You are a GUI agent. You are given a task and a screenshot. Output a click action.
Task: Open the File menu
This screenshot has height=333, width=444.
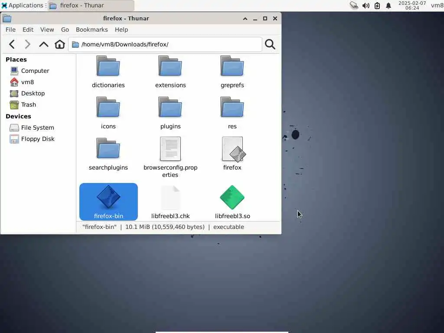(x=10, y=30)
